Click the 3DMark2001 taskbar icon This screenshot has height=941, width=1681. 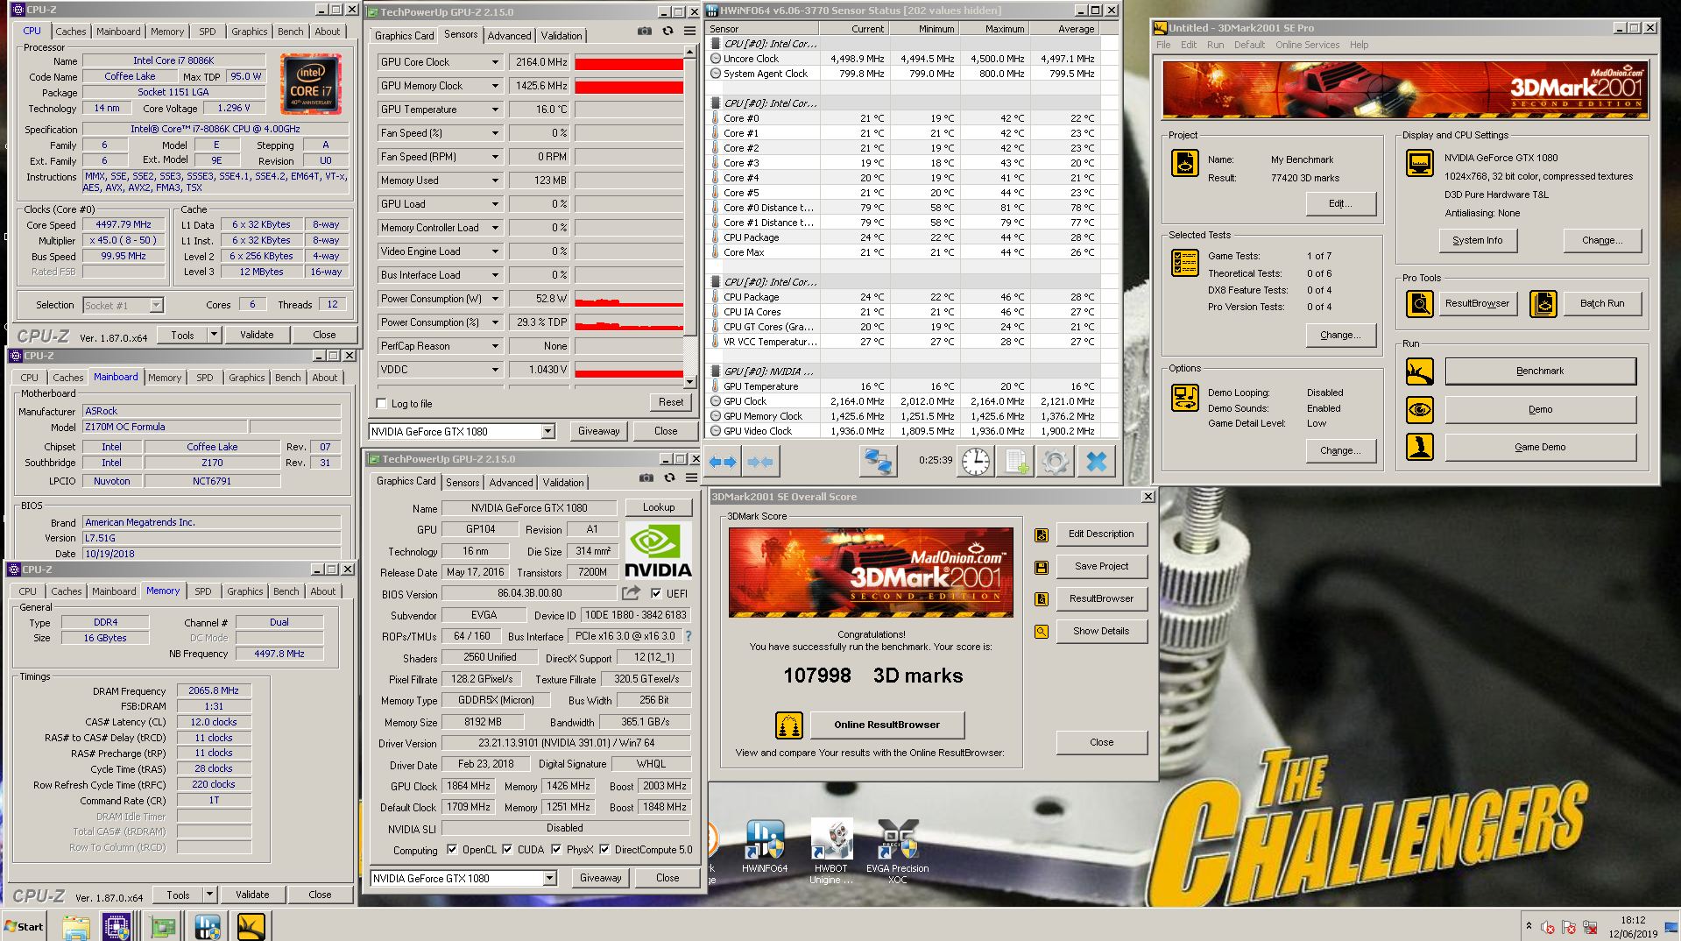coord(251,926)
